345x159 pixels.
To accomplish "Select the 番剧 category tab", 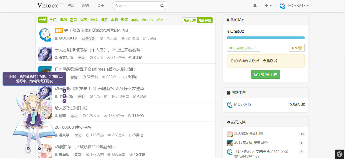I will click(x=73, y=20).
